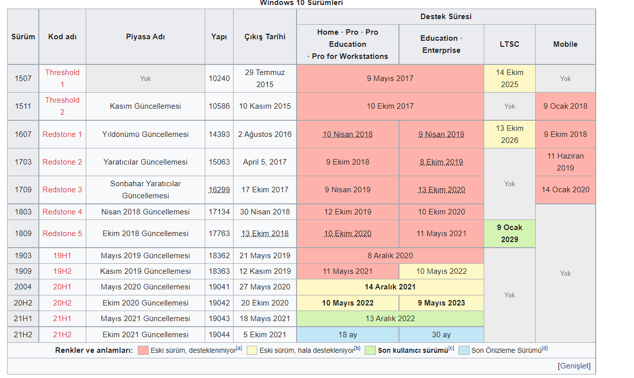The height and width of the screenshot is (378, 634).
Task: Click the build number '17763'
Action: (219, 234)
